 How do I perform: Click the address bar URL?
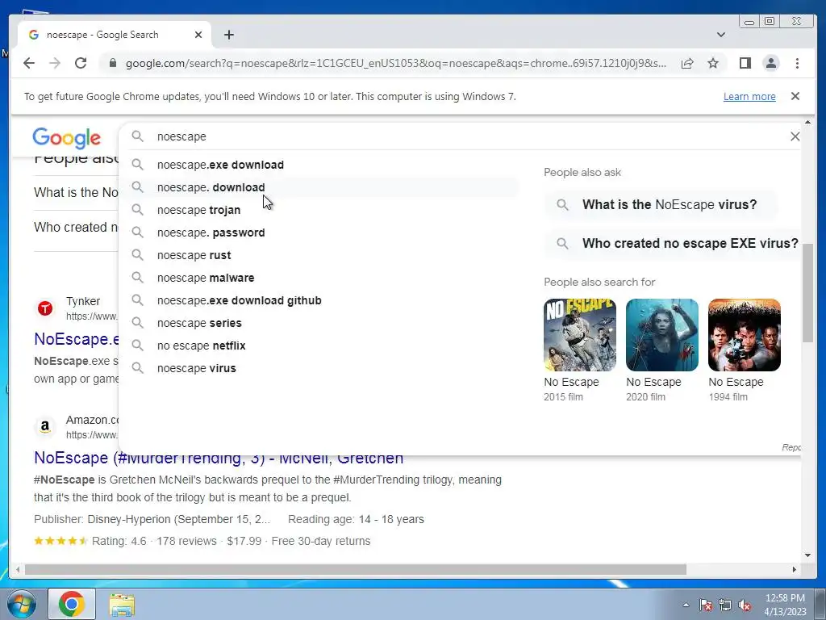[395, 63]
